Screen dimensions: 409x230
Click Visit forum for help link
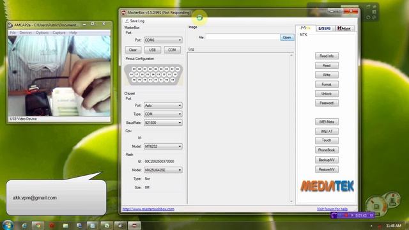click(332, 209)
